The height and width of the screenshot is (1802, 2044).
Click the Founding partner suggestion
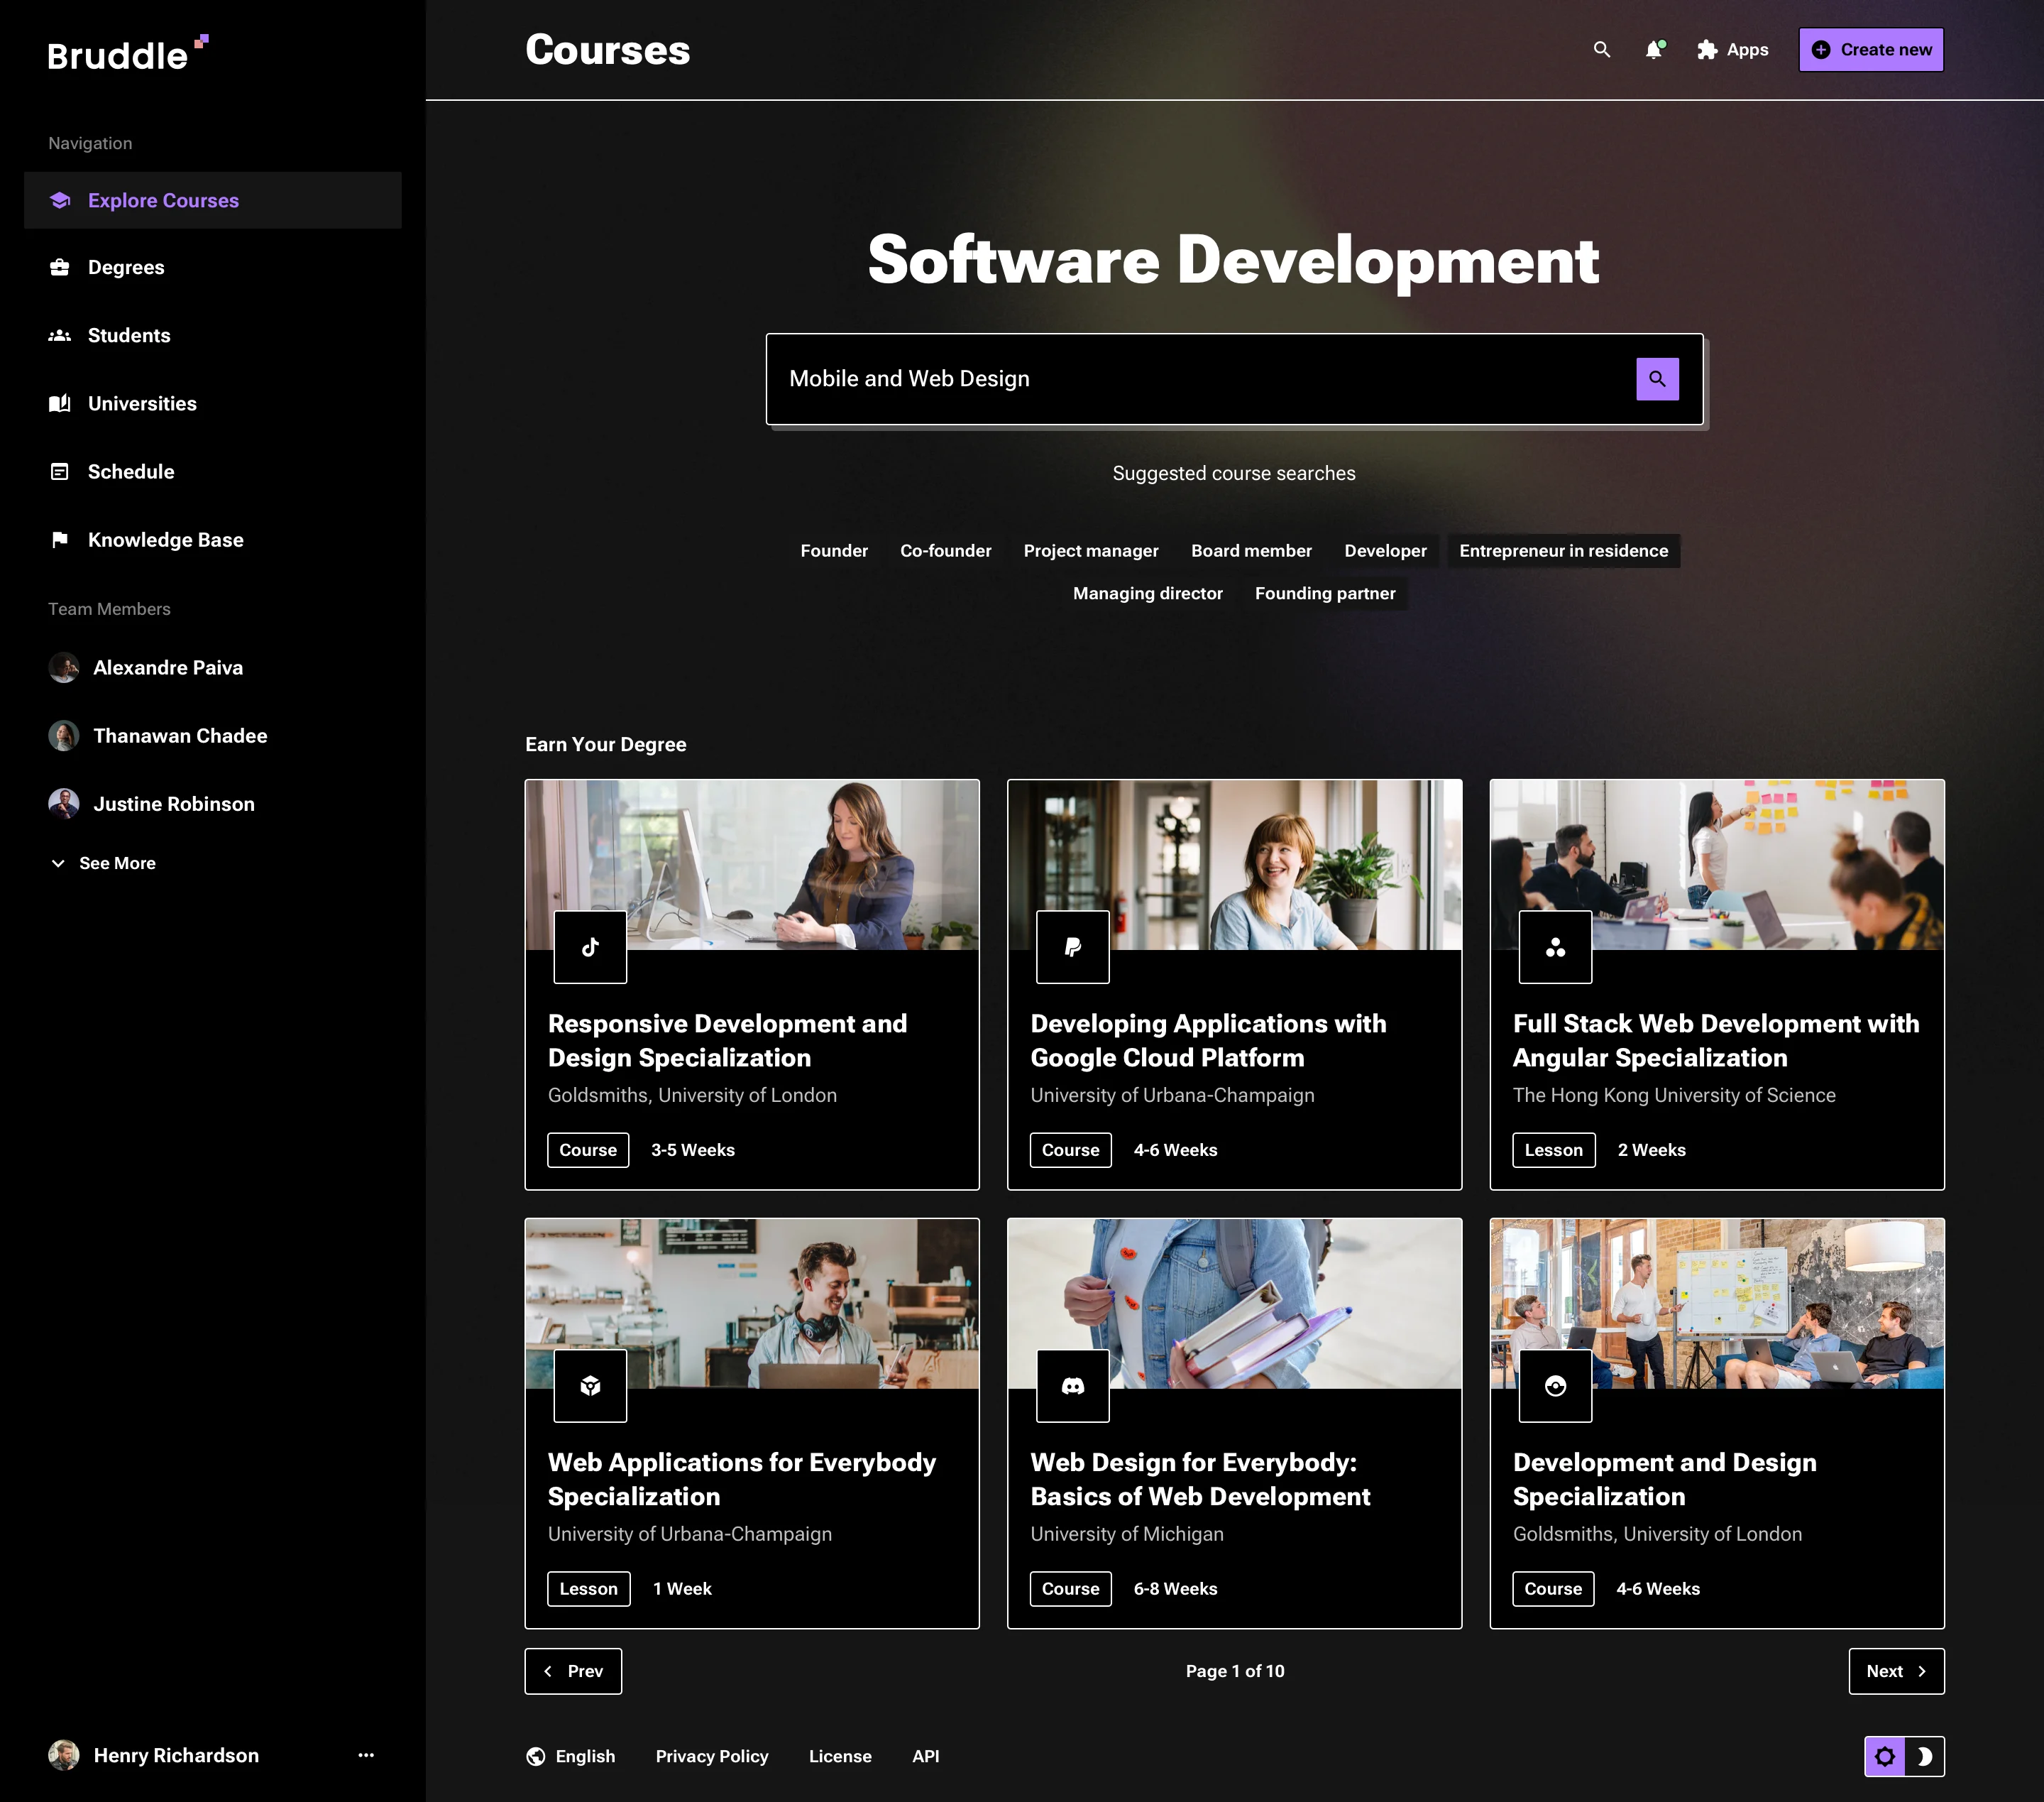point(1325,594)
